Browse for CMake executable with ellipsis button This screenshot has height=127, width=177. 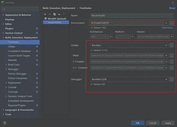(x=172, y=45)
